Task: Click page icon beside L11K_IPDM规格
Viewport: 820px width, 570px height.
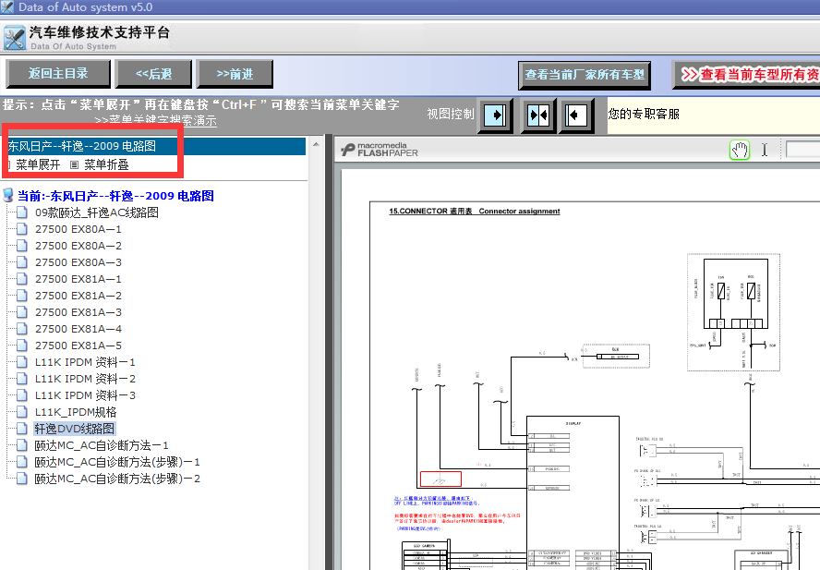Action: 22,412
